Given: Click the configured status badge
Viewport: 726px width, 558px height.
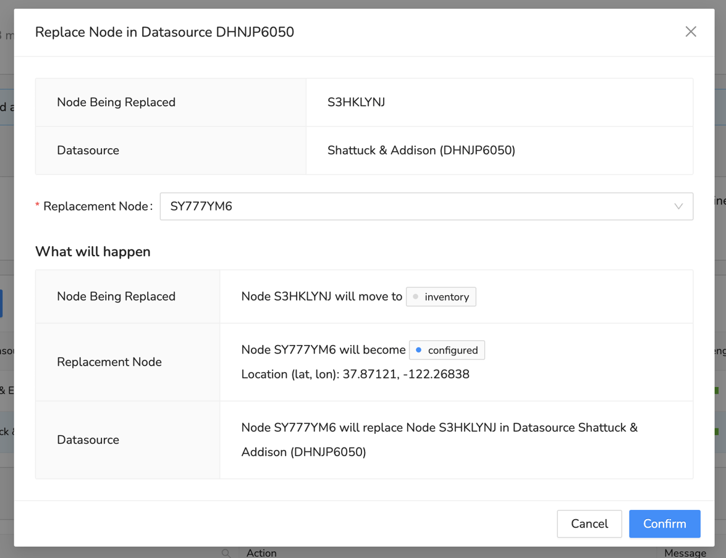Looking at the screenshot, I should (447, 350).
